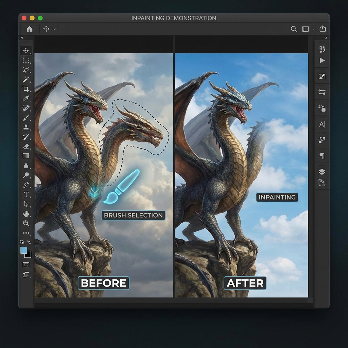The image size is (348, 348).
Task: Click the Home button
Action: click(x=30, y=29)
